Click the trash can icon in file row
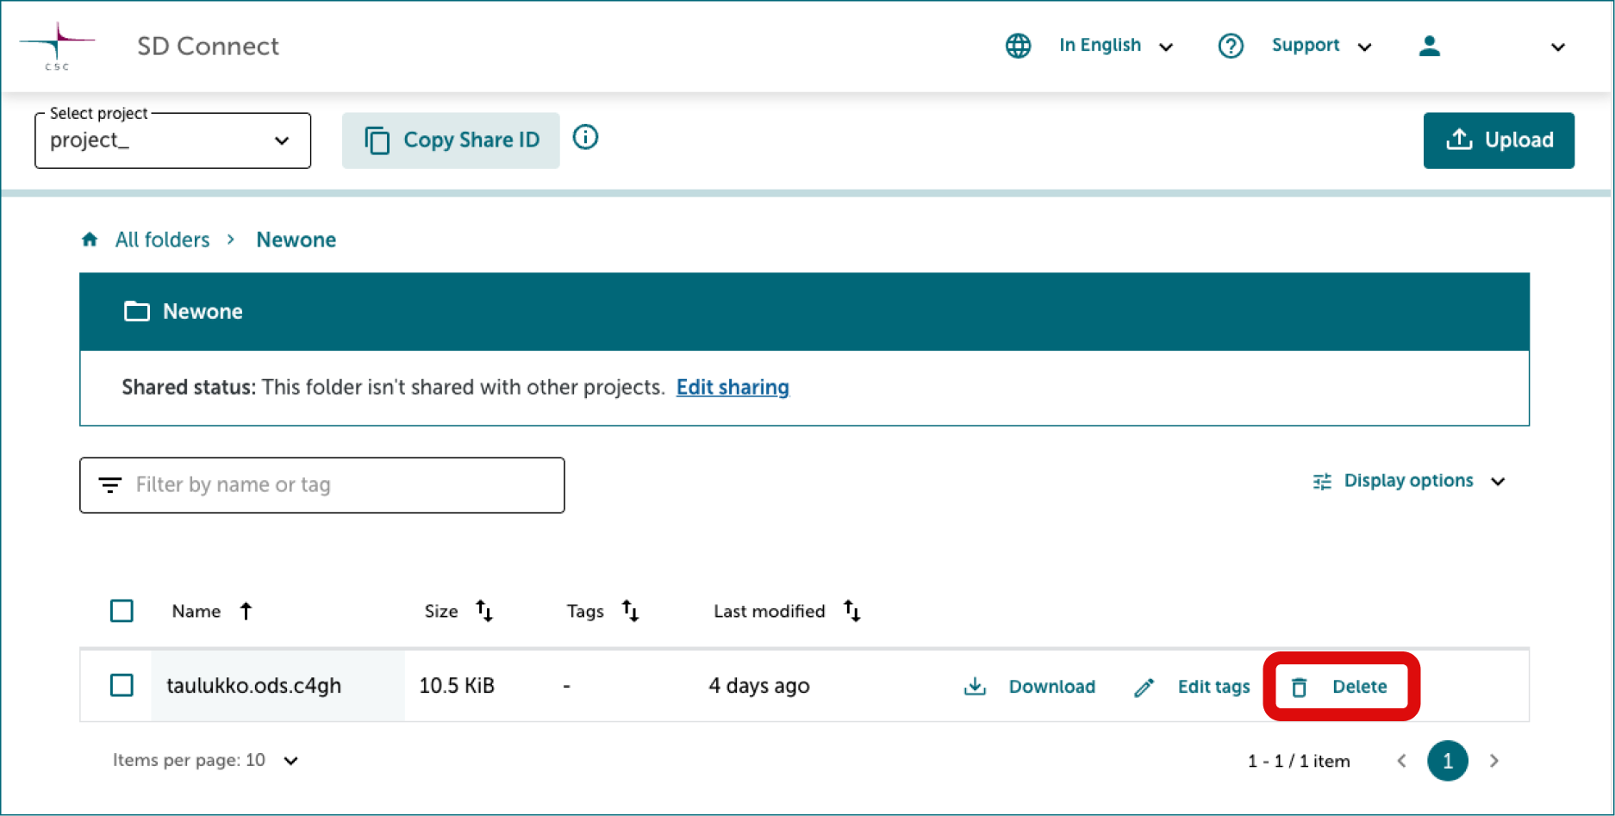 pyautogui.click(x=1300, y=687)
